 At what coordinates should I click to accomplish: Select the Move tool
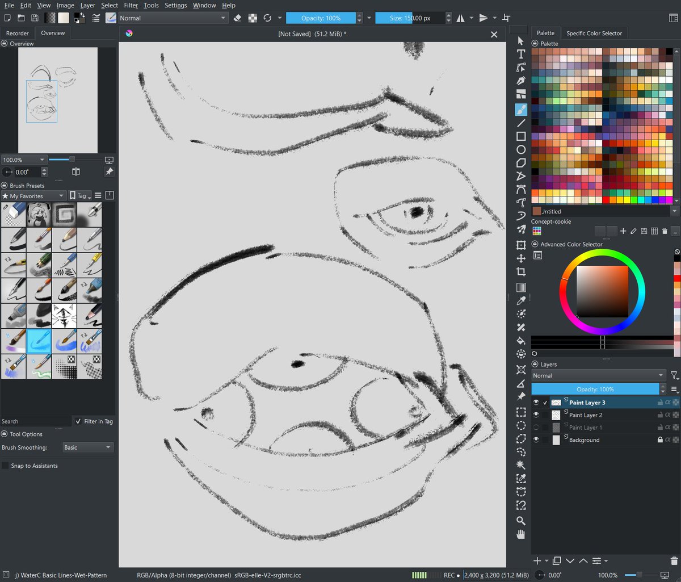click(521, 258)
